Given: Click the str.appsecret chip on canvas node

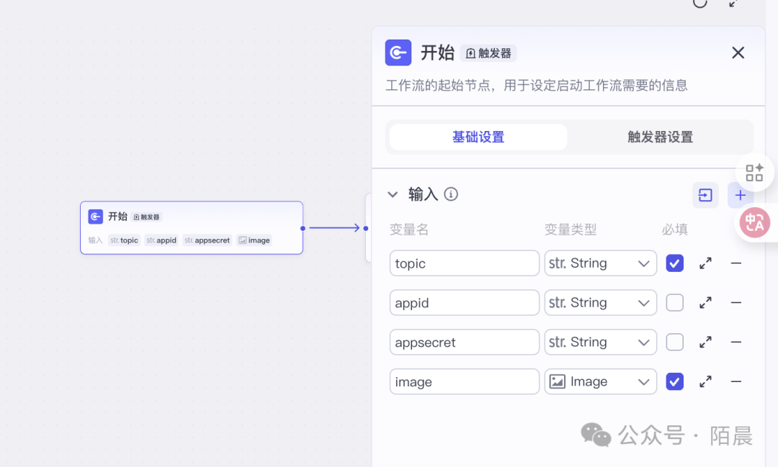Looking at the screenshot, I should (x=207, y=240).
